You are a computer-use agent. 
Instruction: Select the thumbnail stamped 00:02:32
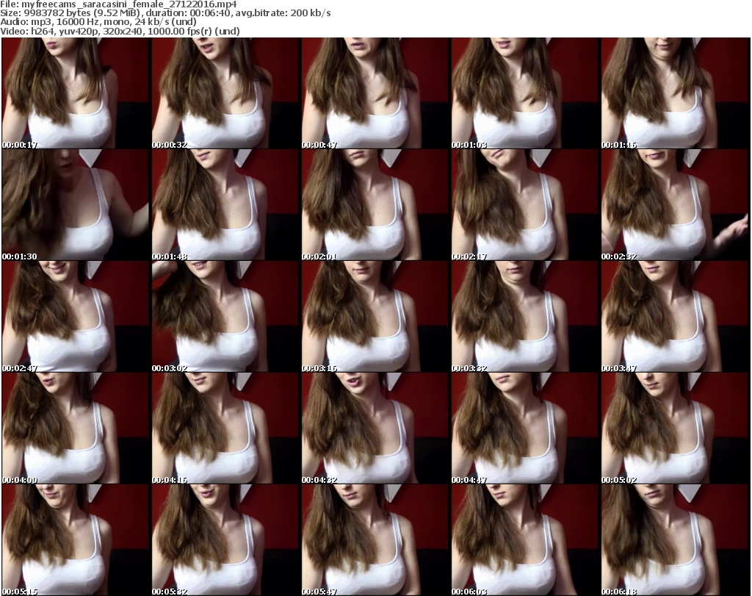tap(675, 205)
